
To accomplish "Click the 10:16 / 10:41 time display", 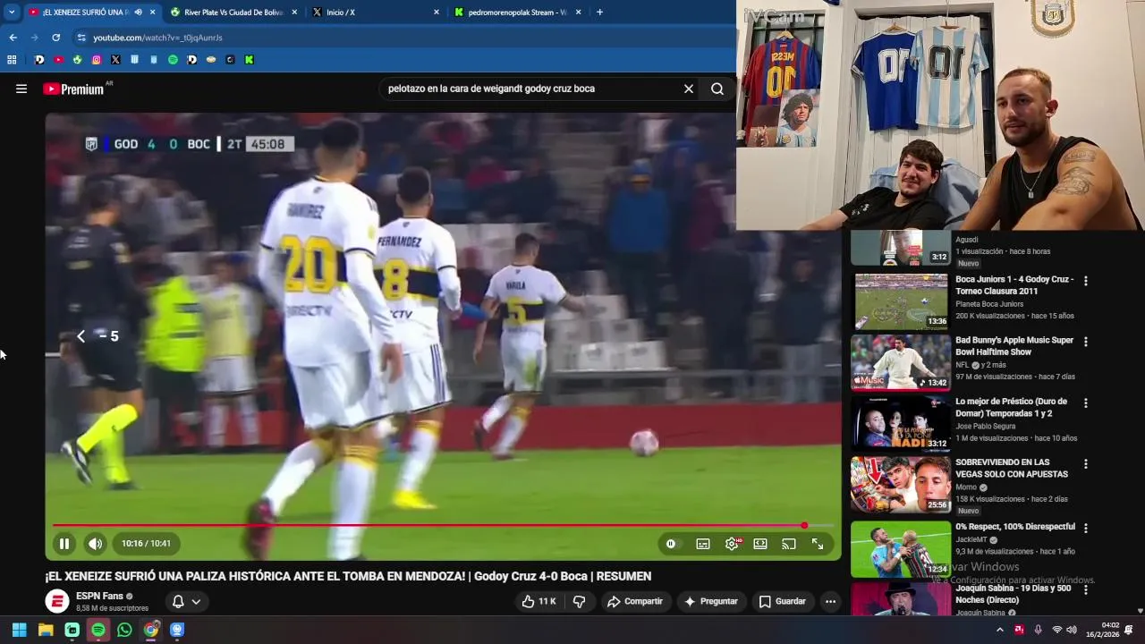I will pyautogui.click(x=146, y=543).
